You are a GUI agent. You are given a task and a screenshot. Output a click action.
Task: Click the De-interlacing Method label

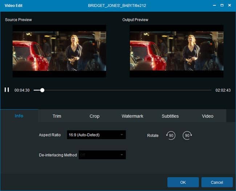tap(58, 155)
